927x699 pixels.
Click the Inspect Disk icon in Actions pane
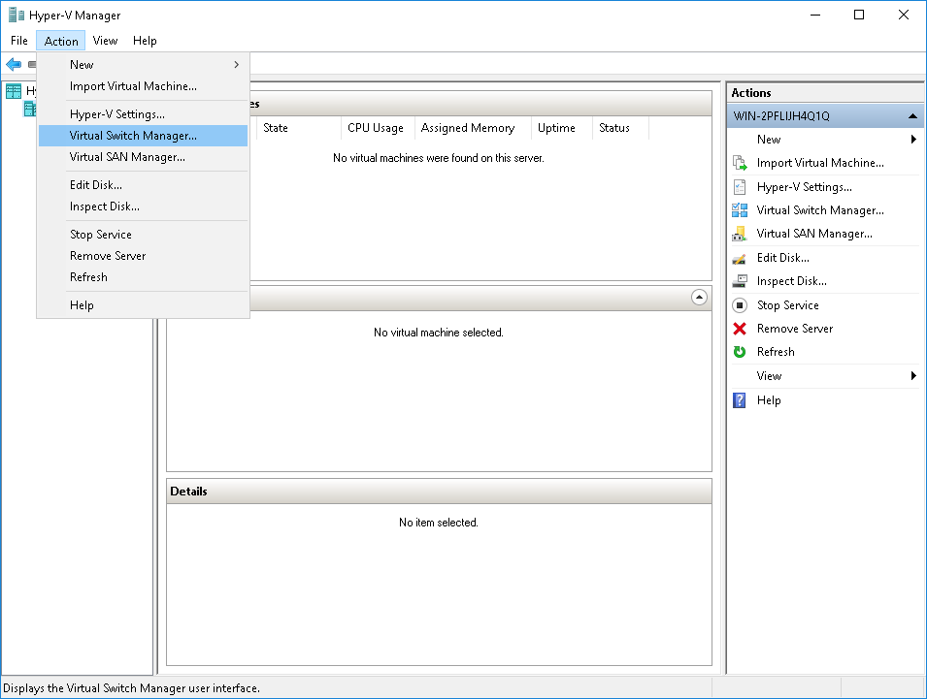(x=740, y=281)
